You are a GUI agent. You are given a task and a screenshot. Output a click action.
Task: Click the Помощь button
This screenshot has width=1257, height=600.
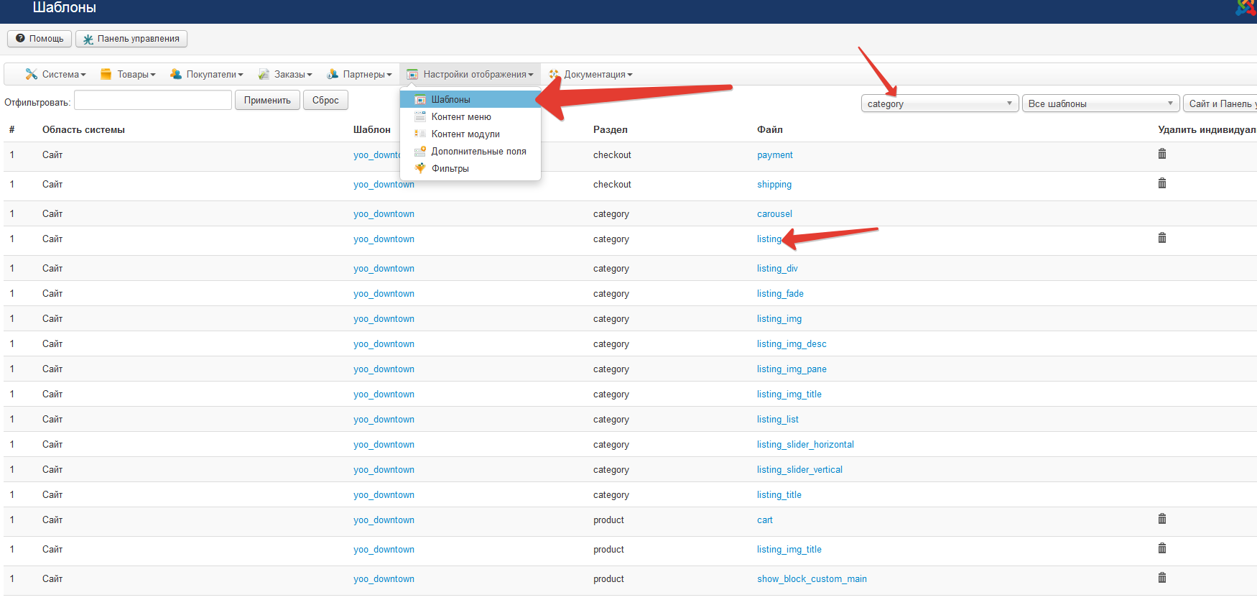(x=40, y=39)
